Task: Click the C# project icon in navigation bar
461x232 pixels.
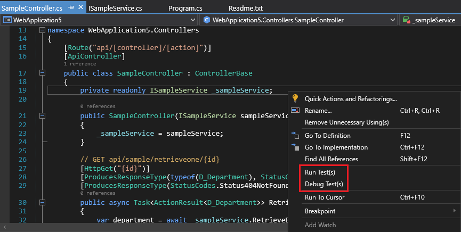Action: click(x=7, y=20)
